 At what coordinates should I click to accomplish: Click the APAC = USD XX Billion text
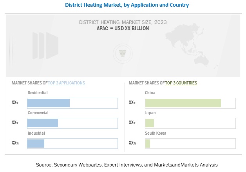123,29
